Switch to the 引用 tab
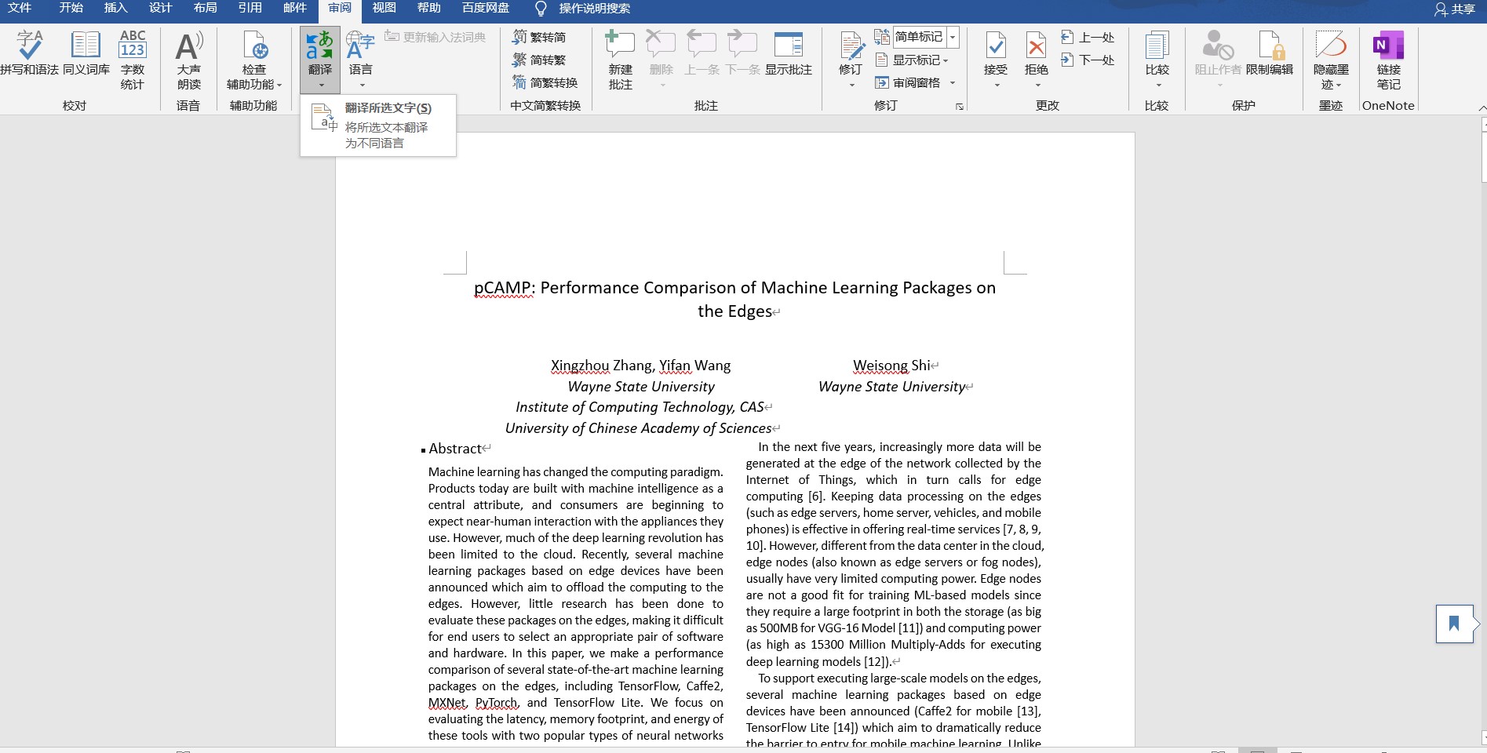The image size is (1487, 753). pyautogui.click(x=250, y=8)
